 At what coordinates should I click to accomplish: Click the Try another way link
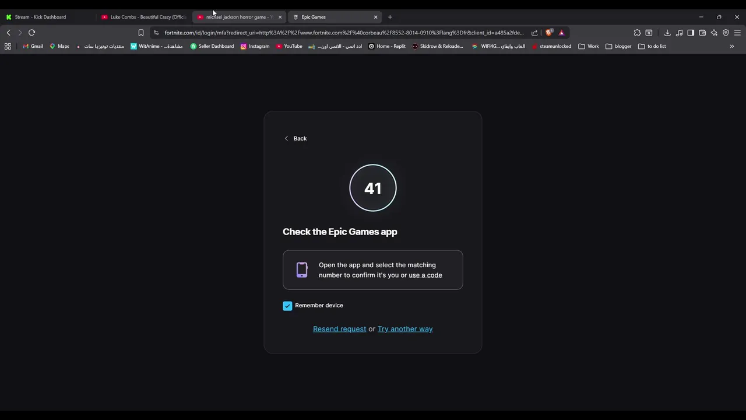(x=405, y=329)
